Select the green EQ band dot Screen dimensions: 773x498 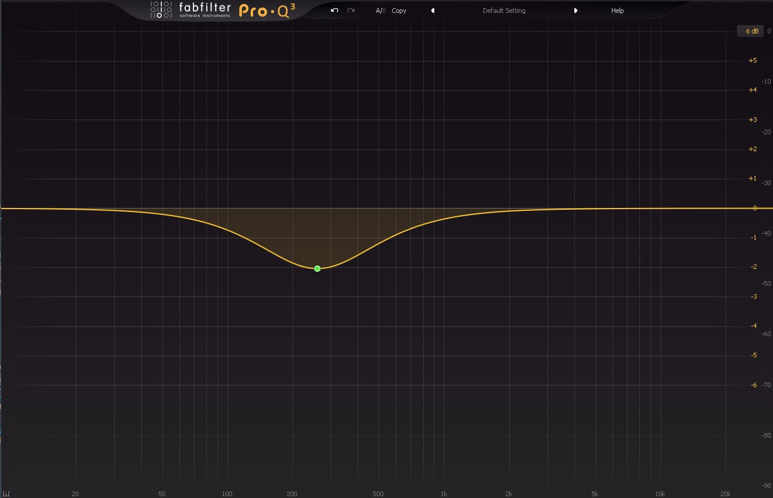[x=317, y=268]
